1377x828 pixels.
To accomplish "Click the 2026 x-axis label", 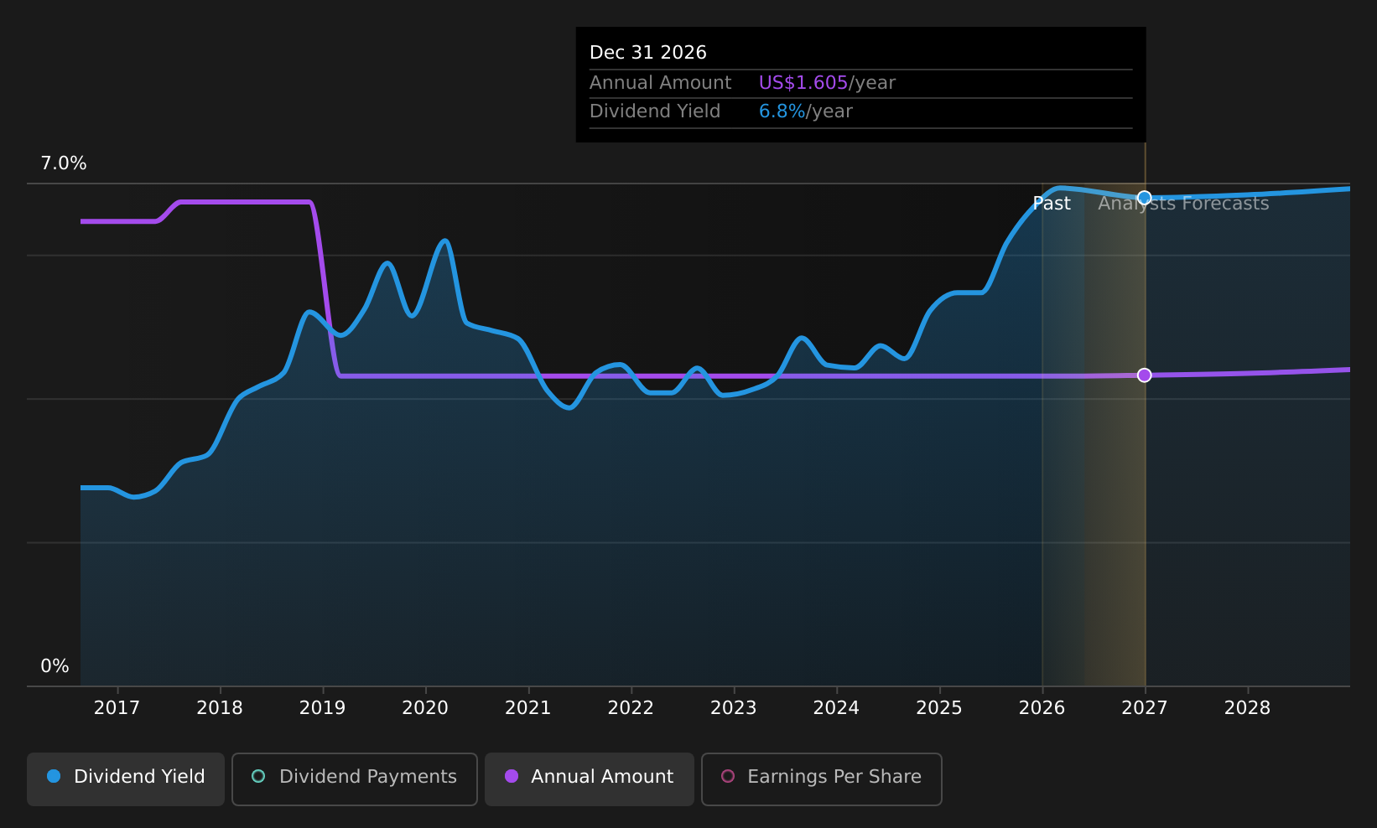I will (1042, 708).
